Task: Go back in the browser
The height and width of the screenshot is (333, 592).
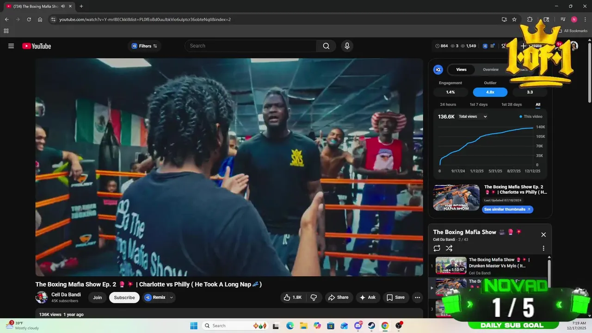Action: pos(6,19)
